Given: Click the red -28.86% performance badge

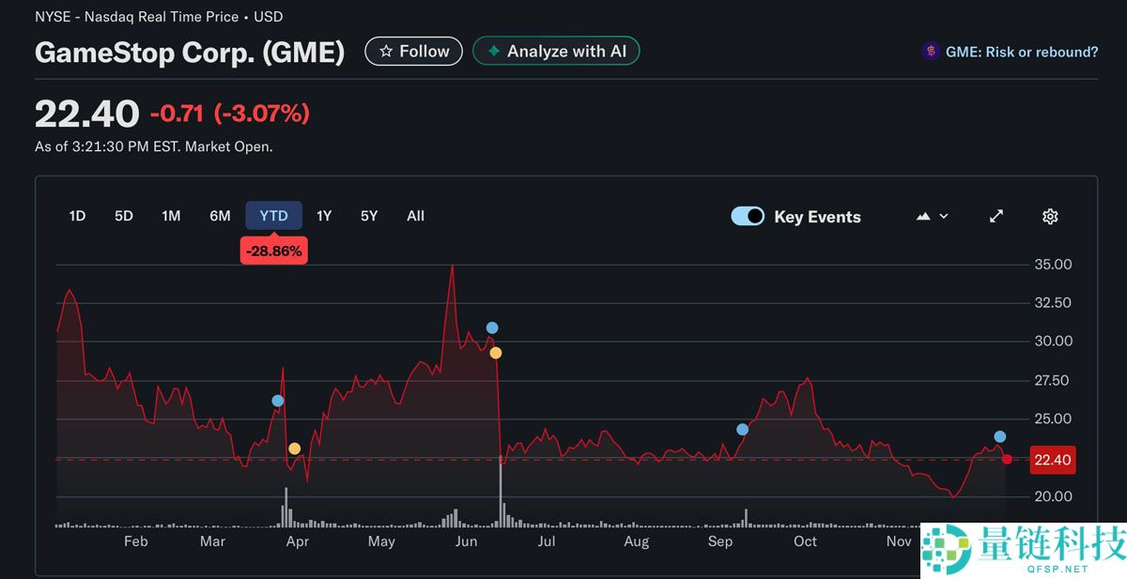Looking at the screenshot, I should click(273, 250).
